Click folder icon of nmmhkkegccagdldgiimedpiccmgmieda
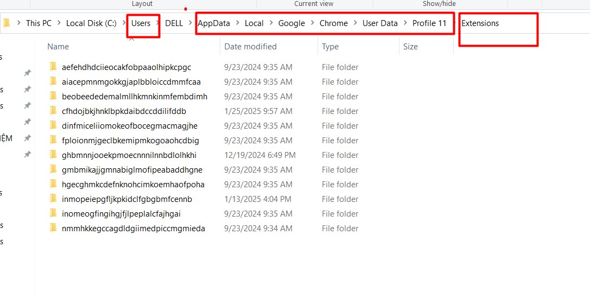Viewport: 590px width, 298px height. 53,229
